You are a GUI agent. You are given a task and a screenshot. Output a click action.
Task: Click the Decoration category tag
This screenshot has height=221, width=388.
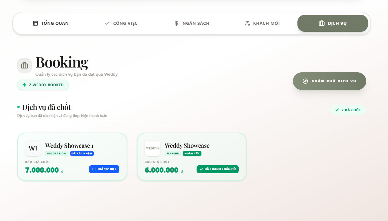pos(57,153)
